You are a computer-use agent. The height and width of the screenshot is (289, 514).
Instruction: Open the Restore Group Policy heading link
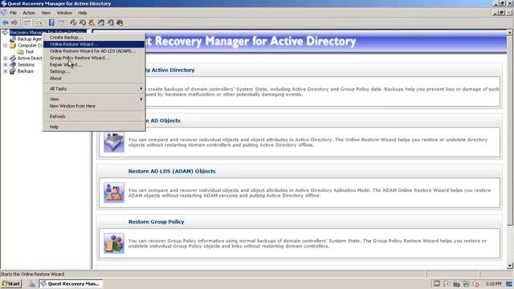(x=156, y=222)
